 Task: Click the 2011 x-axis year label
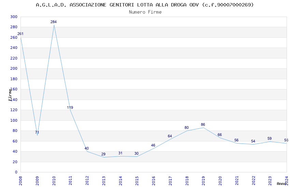[71, 181]
